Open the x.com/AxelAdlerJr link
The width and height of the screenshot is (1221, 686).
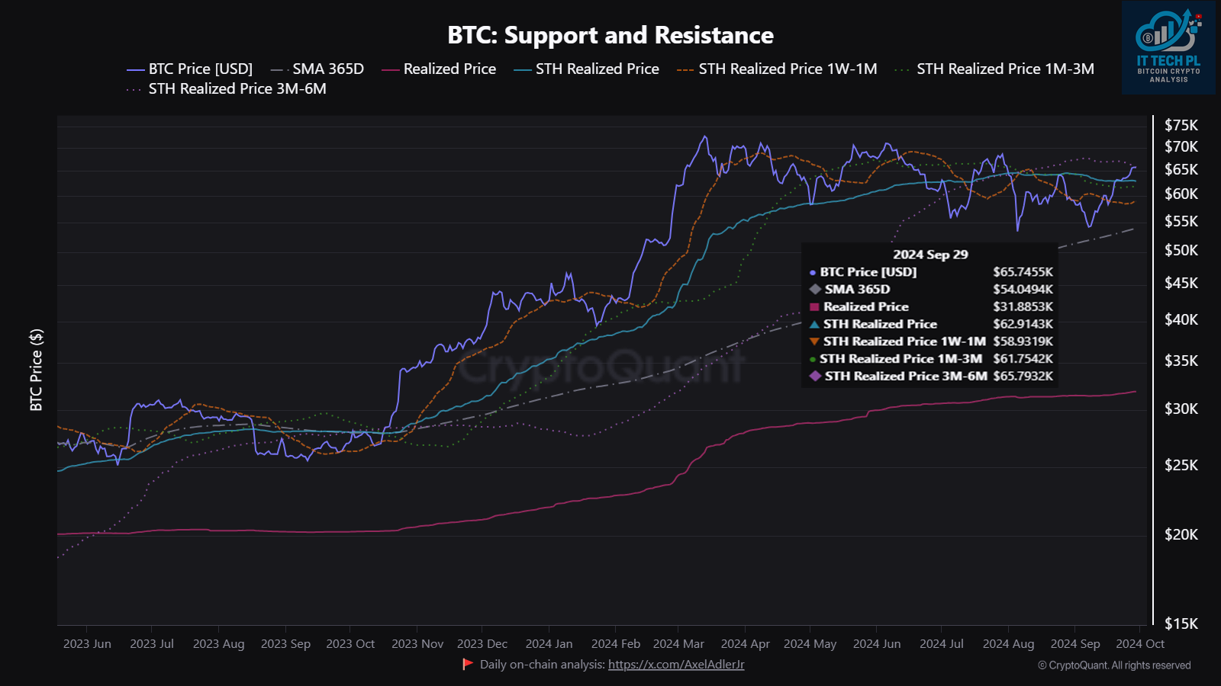(676, 665)
